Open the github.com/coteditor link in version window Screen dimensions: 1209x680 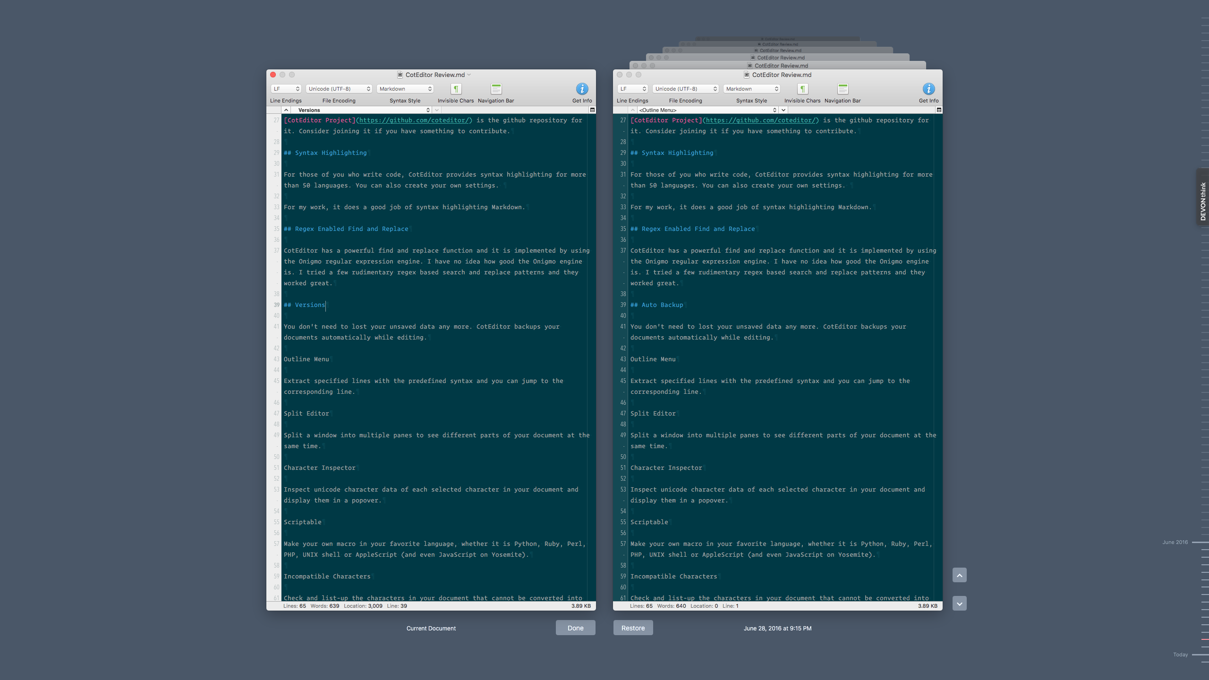[760, 120]
